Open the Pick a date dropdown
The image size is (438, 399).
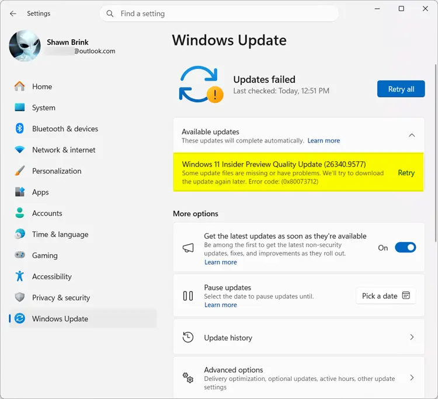pos(386,296)
